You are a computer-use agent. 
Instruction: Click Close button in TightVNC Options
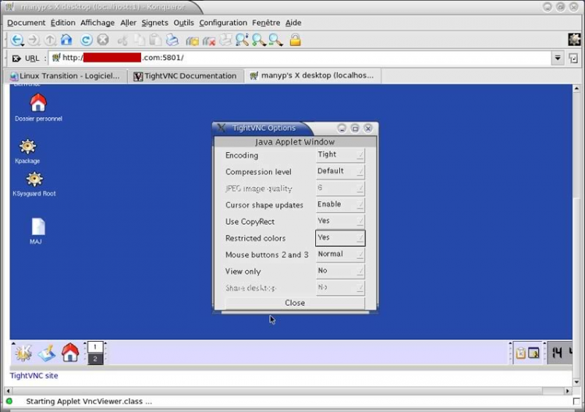[295, 303]
